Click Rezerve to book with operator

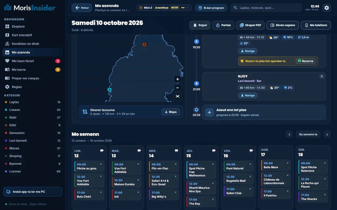305,61
